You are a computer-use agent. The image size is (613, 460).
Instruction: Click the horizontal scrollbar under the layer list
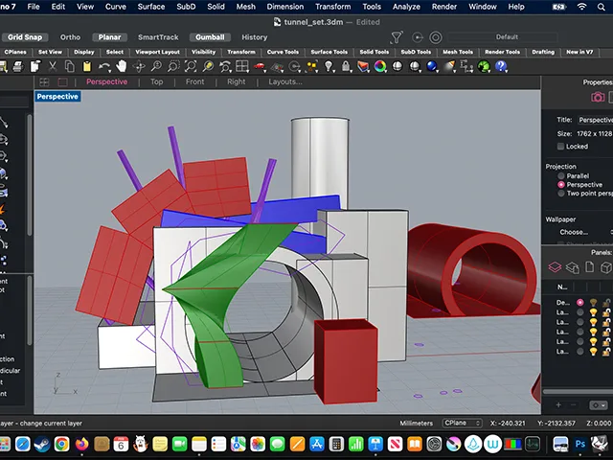(x=578, y=392)
